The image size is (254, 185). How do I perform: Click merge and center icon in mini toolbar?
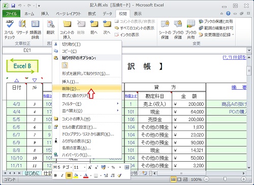click(x=126, y=167)
